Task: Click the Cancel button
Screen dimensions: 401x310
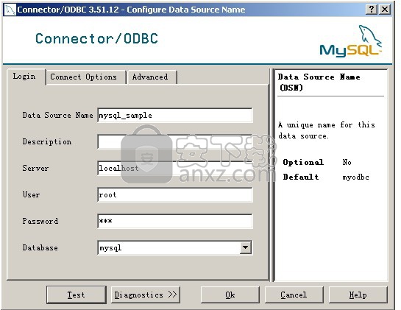Action: point(294,295)
